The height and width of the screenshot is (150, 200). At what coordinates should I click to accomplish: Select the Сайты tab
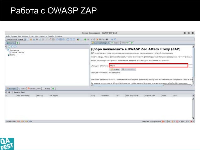pos(11,43)
